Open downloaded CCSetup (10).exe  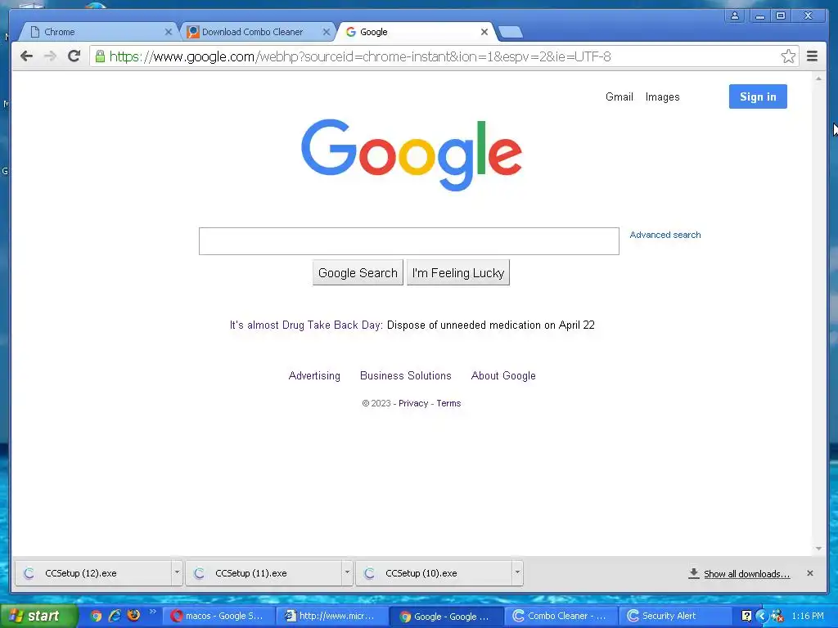434,573
